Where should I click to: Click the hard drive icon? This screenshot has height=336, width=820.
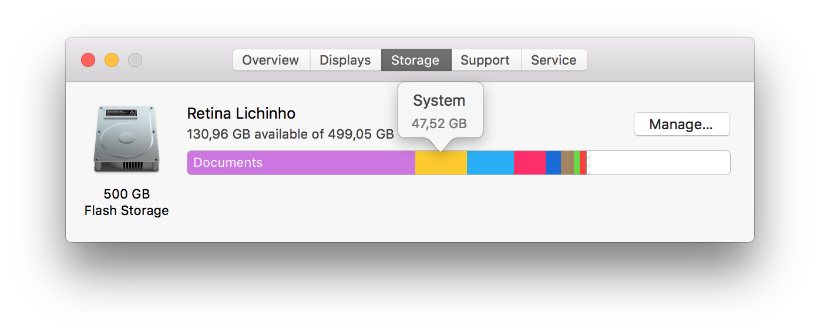pyautogui.click(x=126, y=139)
